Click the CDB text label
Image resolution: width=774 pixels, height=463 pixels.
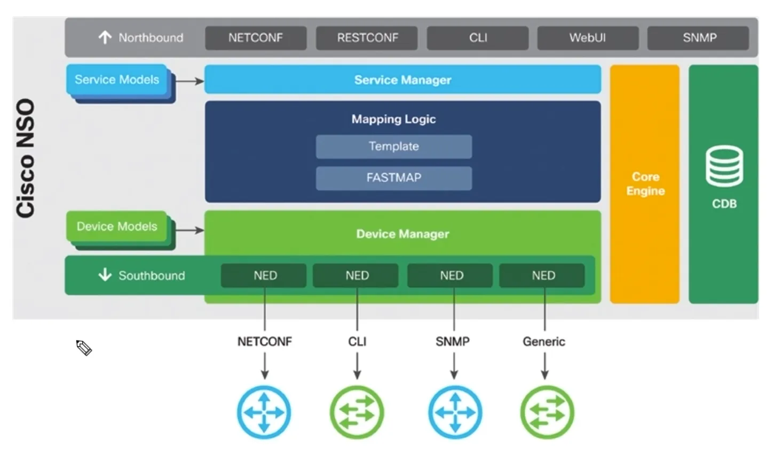(724, 204)
